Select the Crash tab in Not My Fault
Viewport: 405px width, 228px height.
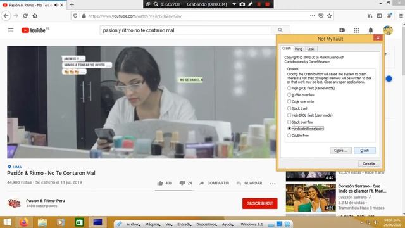(287, 48)
